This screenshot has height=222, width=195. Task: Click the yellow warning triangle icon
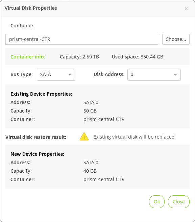tap(84, 137)
